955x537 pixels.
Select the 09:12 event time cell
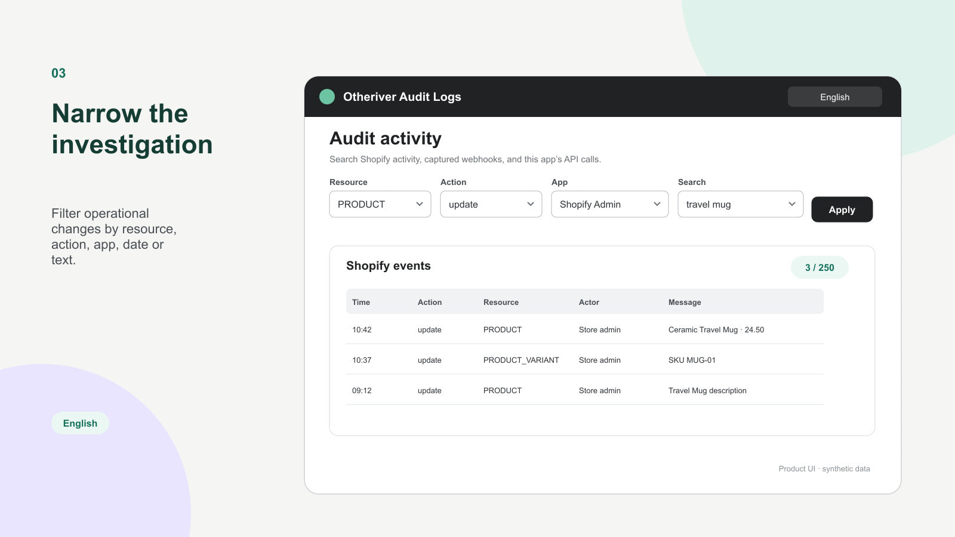(362, 390)
